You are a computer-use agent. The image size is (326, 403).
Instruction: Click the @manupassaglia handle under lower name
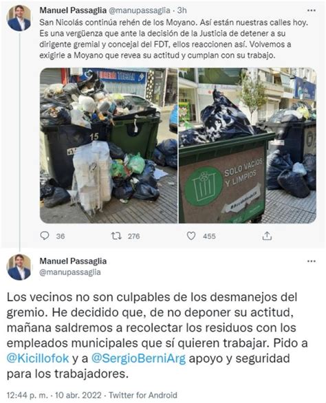pos(70,272)
